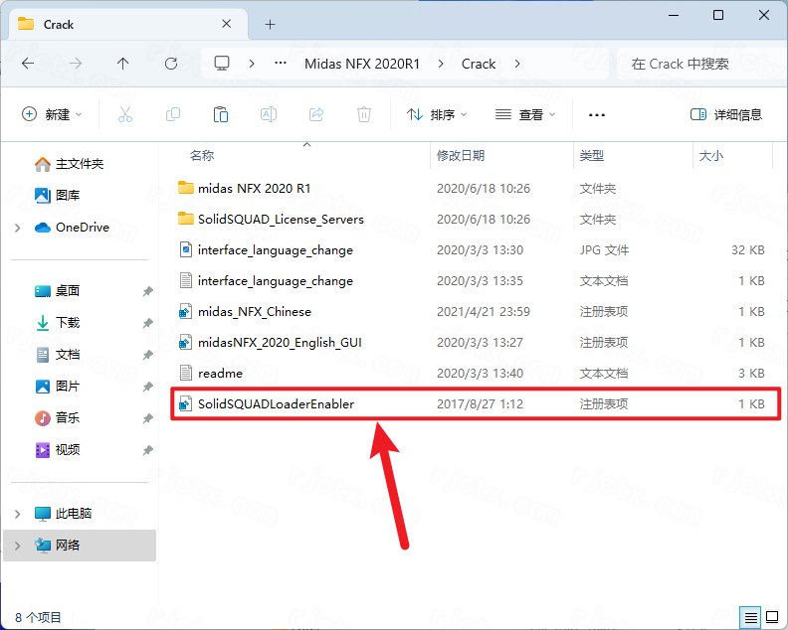788x630 pixels.
Task: Click 2021/4/21 23:59 date cell
Action: coord(483,311)
